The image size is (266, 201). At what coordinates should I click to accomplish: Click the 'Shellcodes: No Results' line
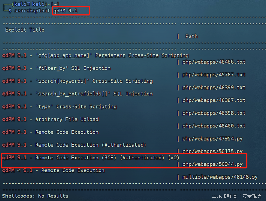pyautogui.click(x=35, y=196)
